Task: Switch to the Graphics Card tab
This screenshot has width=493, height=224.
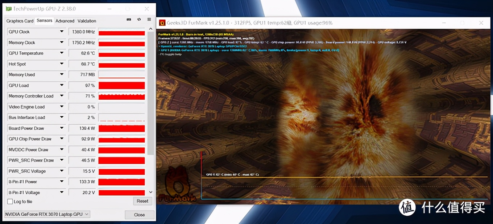Action: point(20,21)
